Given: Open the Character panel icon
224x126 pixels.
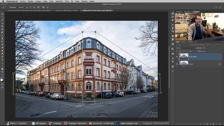Looking at the screenshot, I should [173, 58].
